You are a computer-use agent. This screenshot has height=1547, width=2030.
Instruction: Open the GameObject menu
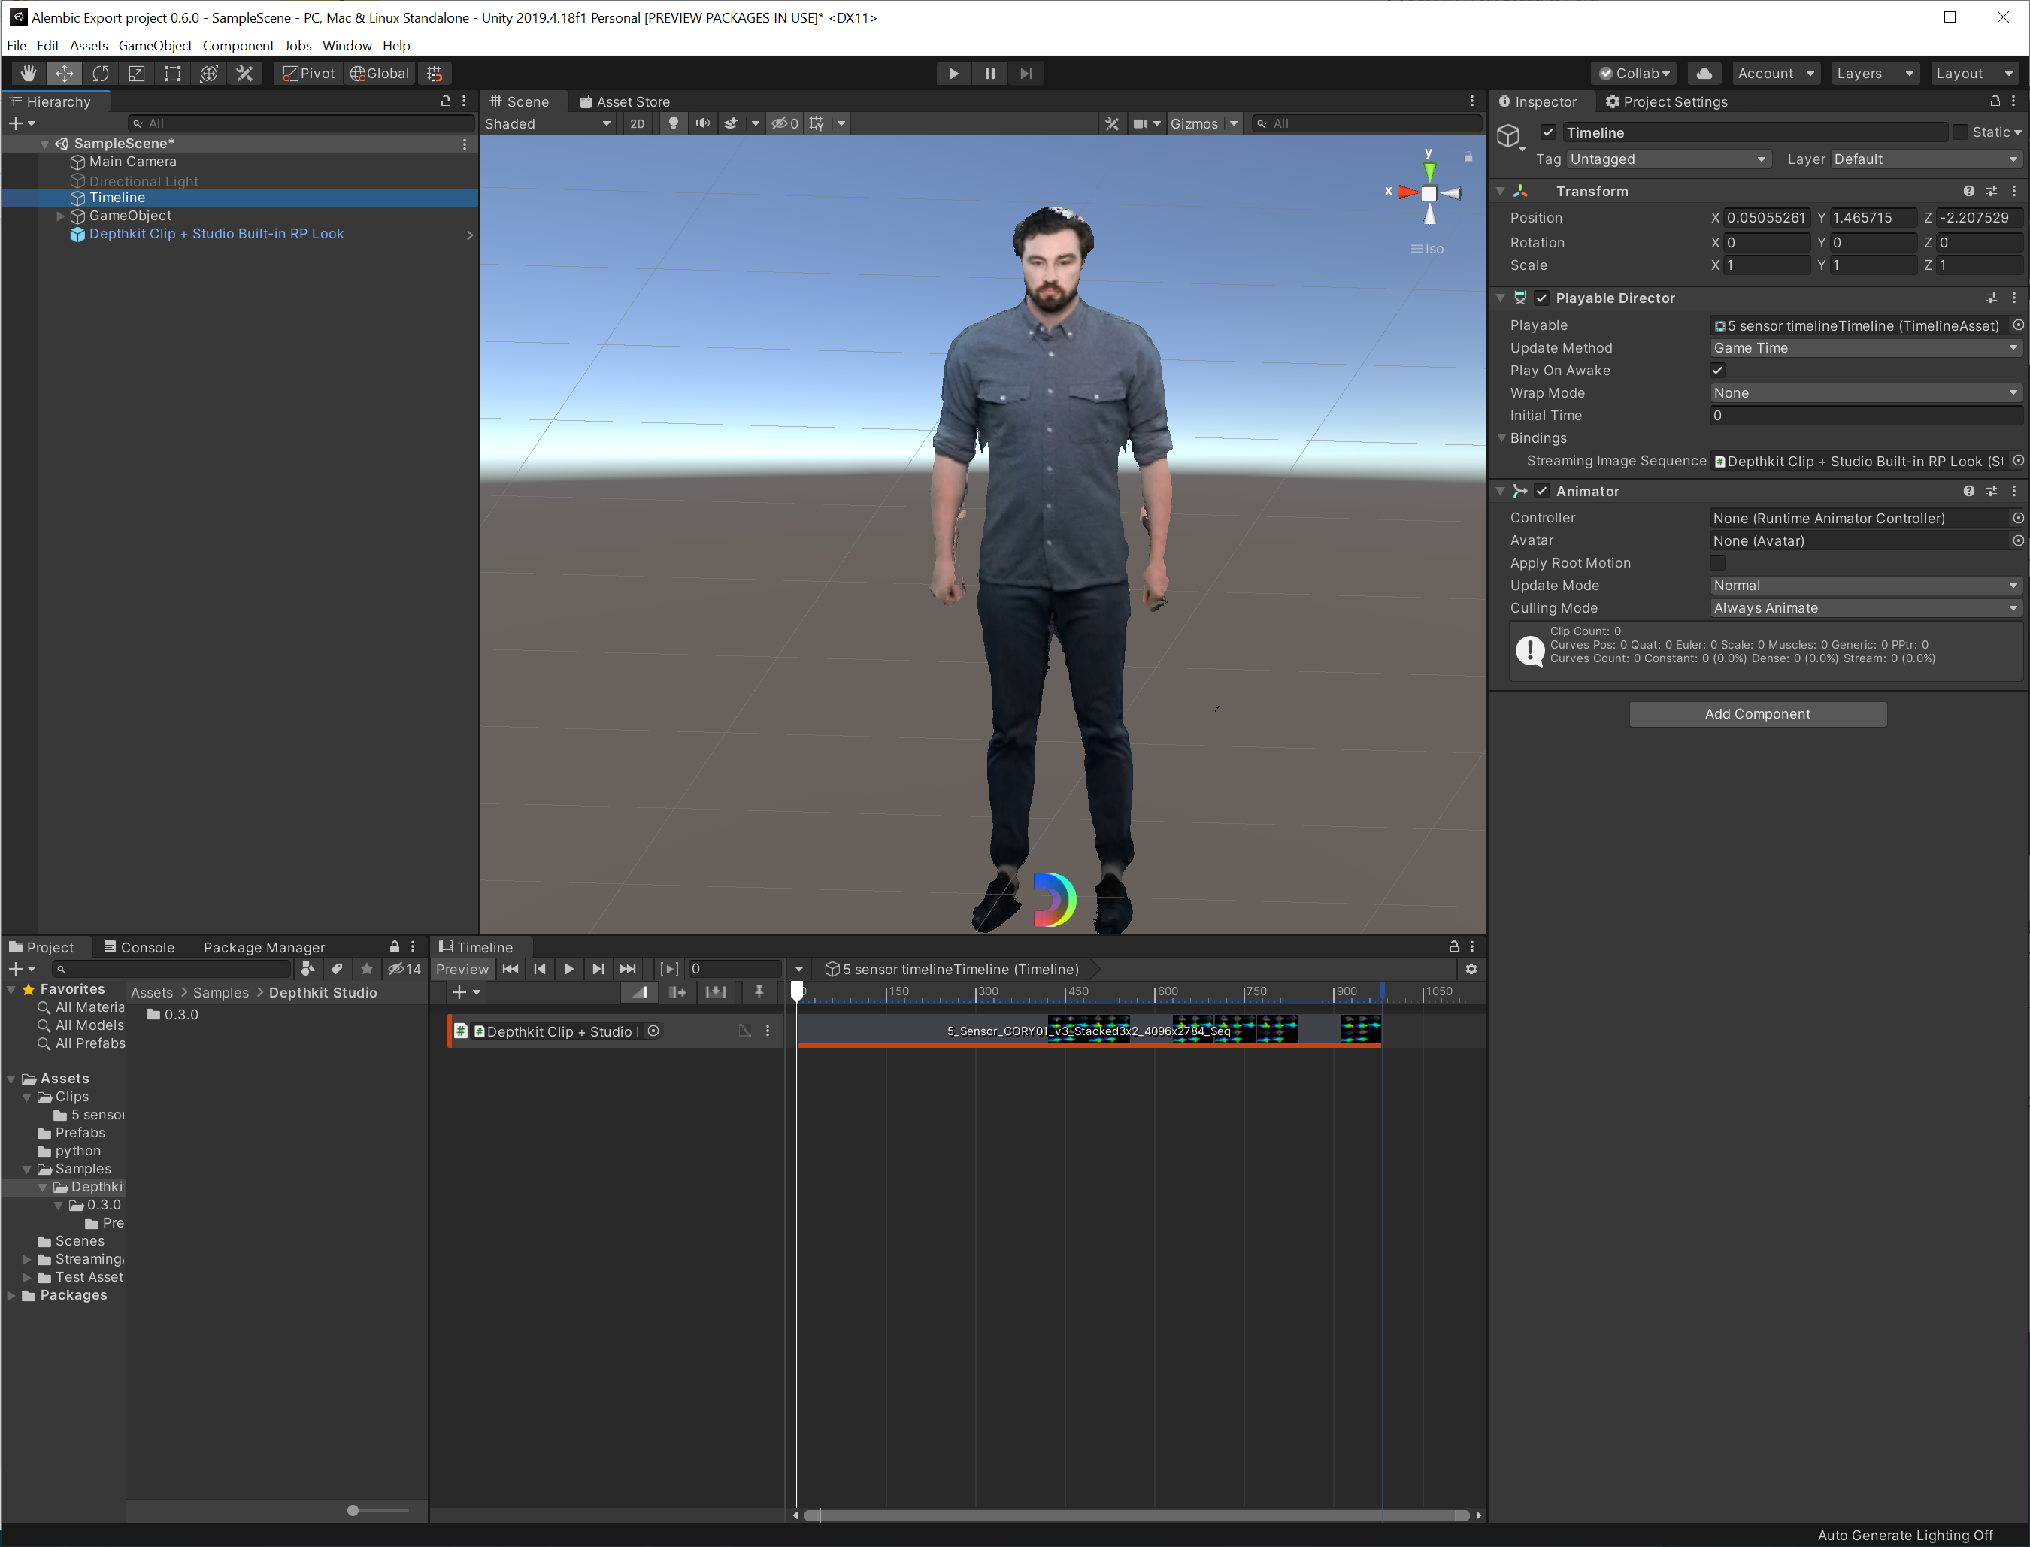tap(155, 45)
